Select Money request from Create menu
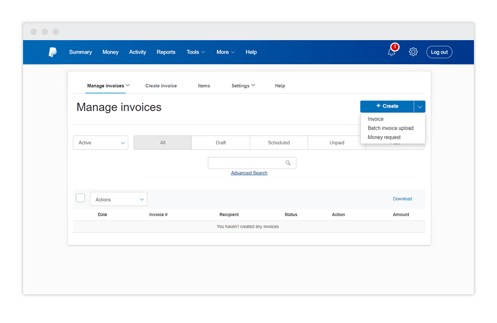This screenshot has width=497, height=323. coord(384,138)
